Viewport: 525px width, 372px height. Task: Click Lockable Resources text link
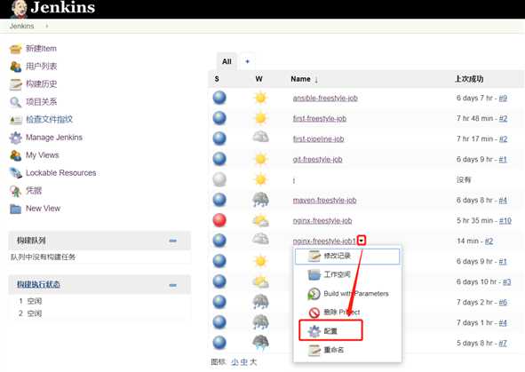61,173
